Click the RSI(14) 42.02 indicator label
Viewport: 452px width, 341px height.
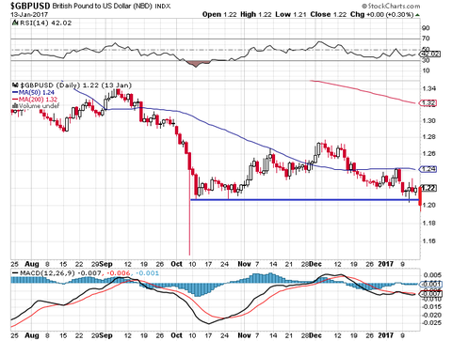coord(46,23)
